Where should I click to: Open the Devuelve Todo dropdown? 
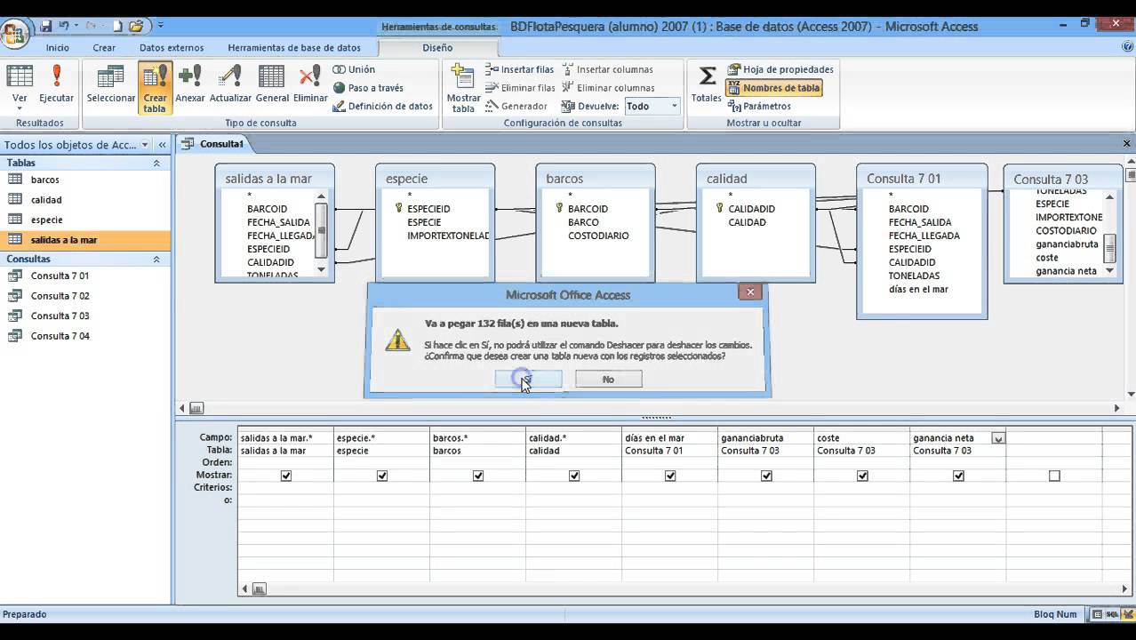674,107
